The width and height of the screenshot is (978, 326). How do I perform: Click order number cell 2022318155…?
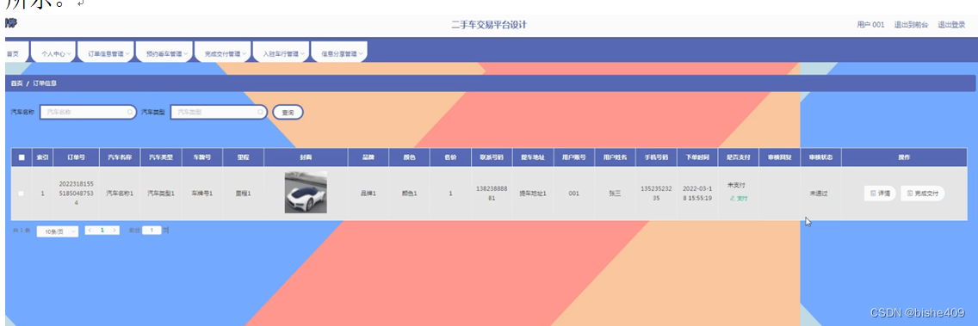(x=76, y=194)
